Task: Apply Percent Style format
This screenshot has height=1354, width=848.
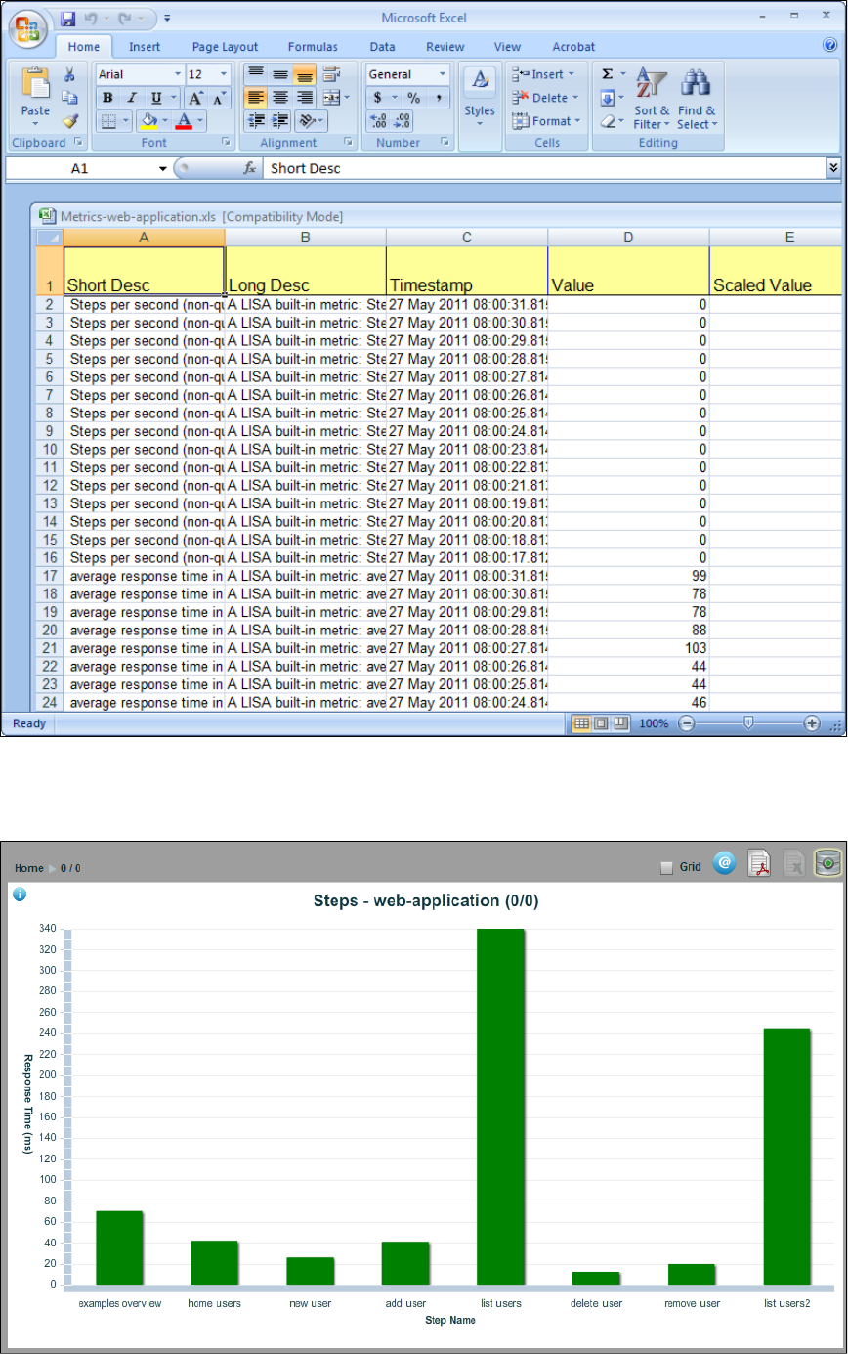Action: tap(414, 98)
